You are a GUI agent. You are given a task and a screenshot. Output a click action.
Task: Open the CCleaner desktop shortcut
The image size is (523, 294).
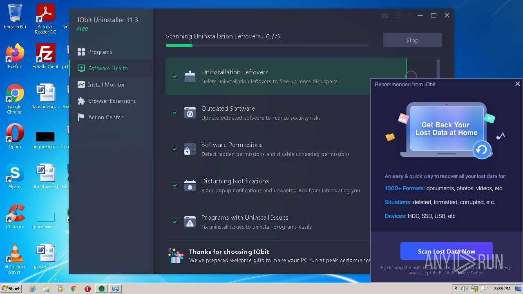(15, 216)
